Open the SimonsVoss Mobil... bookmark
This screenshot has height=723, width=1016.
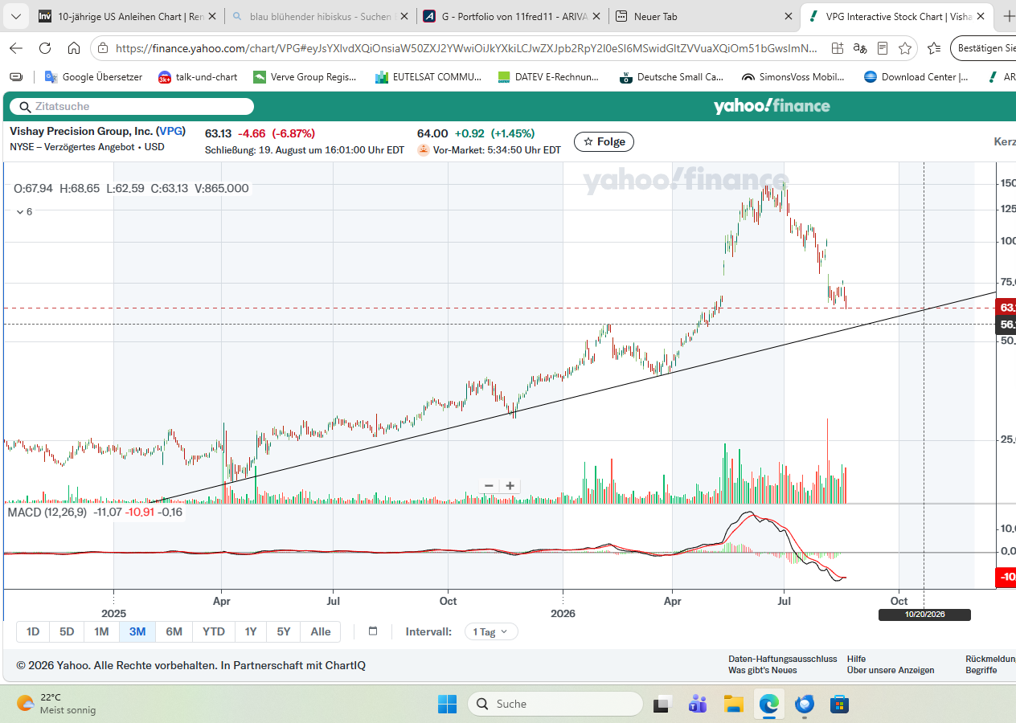click(793, 77)
